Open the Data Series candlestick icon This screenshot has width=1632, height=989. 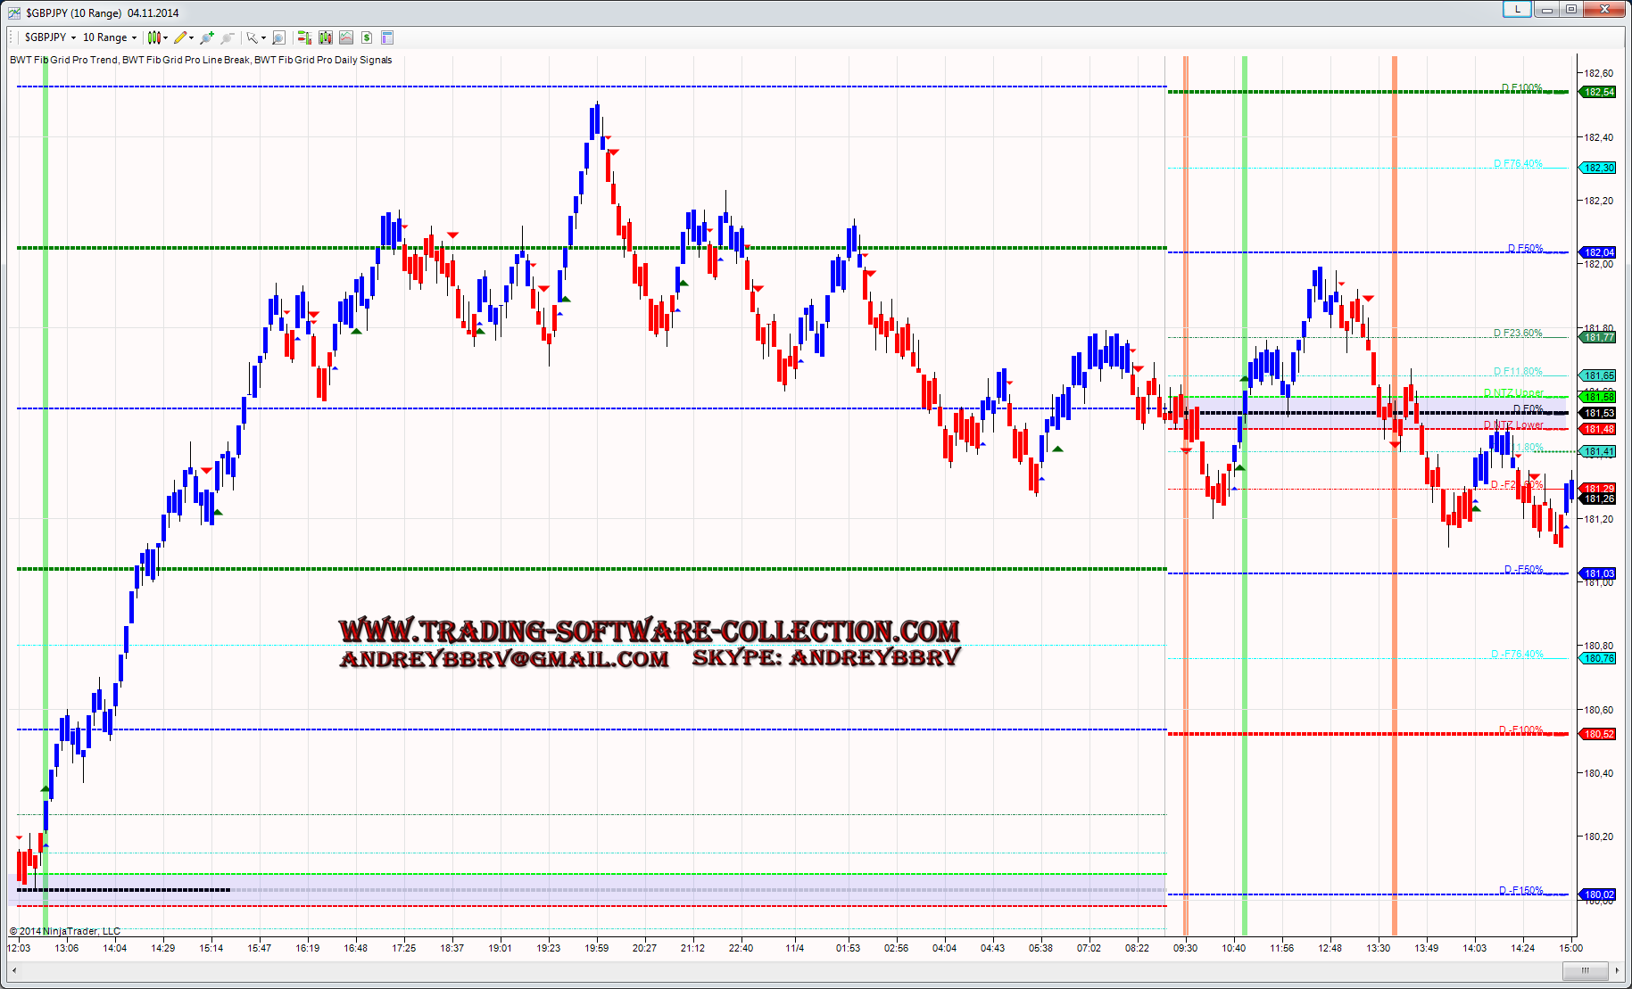[326, 37]
